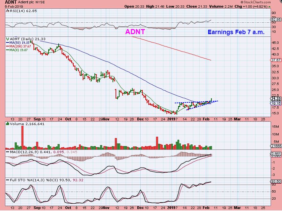This screenshot has height=211, width=282.
Task: Click the 32.5 price axis label
Action: (x=276, y=72)
